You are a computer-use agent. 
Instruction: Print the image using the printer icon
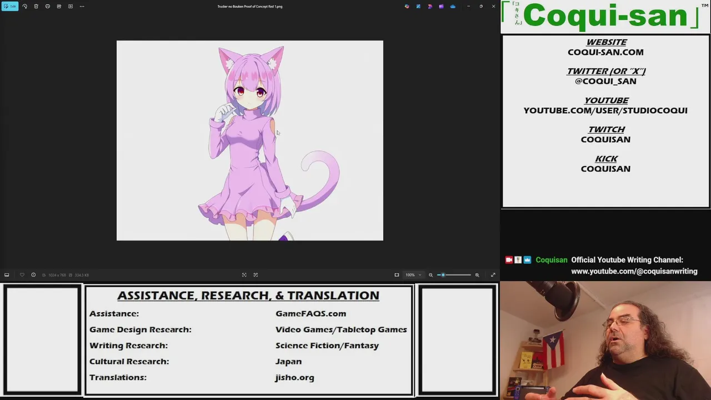48,6
